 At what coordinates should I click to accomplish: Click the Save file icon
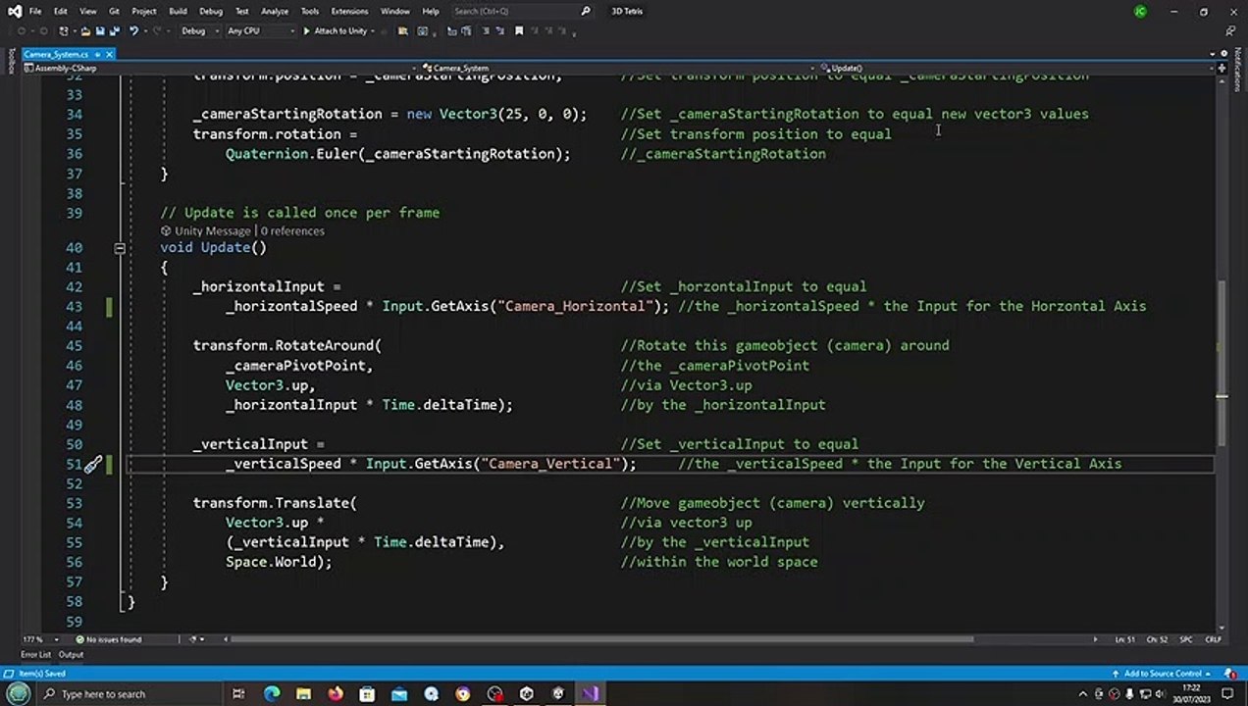[x=100, y=31]
